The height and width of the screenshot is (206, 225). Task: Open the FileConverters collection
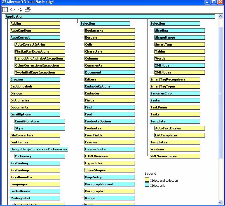[x=35, y=135]
